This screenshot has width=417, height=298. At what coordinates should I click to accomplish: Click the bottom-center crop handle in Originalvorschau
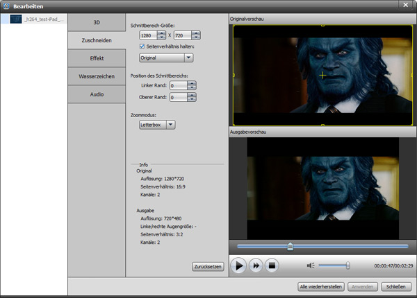[x=322, y=125]
